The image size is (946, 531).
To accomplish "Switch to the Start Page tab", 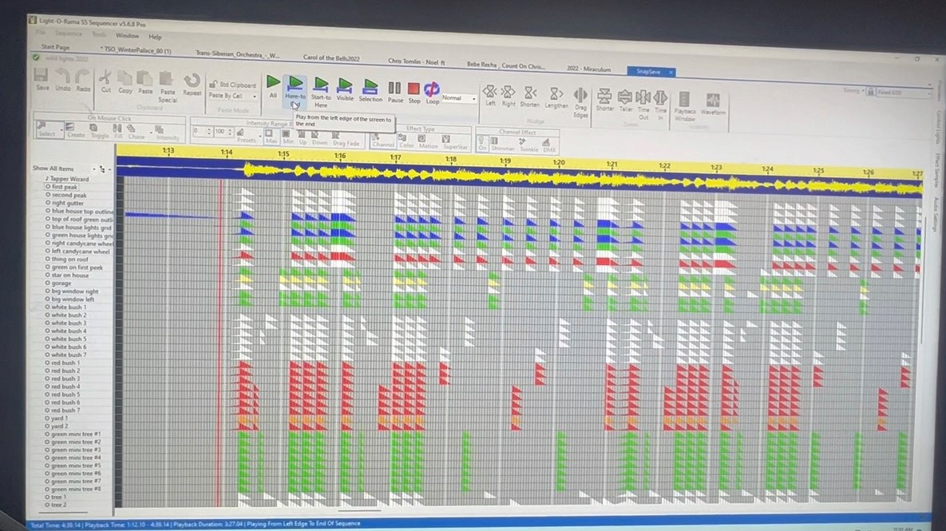I will [x=55, y=46].
